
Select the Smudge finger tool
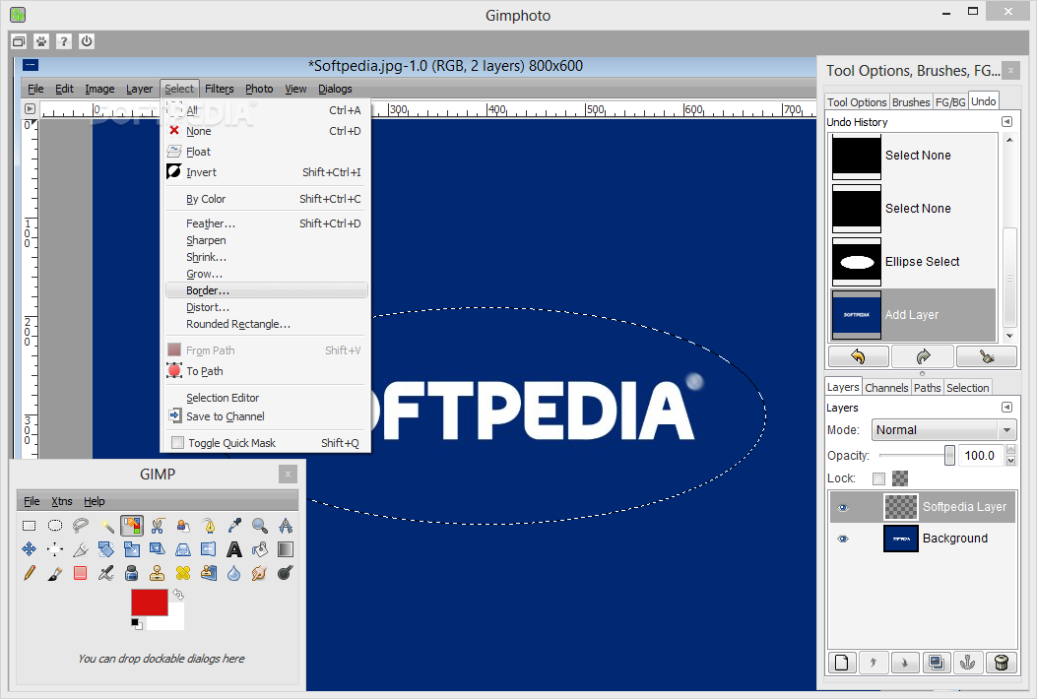260,573
